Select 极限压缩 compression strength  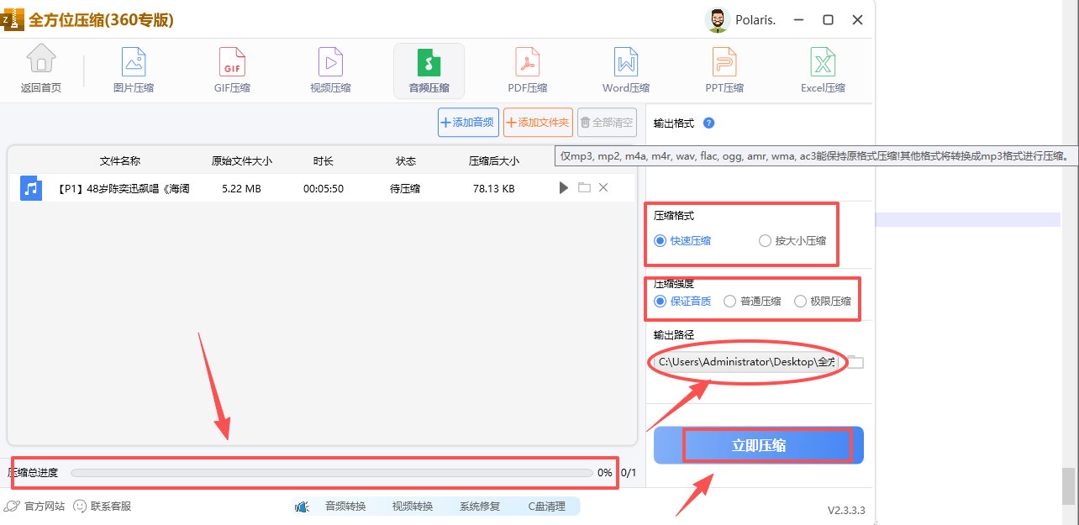(800, 301)
